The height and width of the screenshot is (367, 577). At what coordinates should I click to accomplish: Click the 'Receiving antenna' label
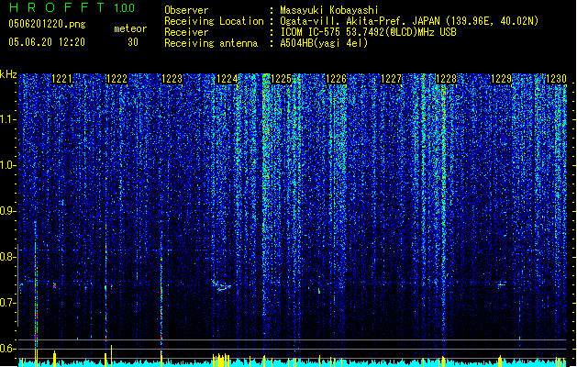pyautogui.click(x=211, y=43)
